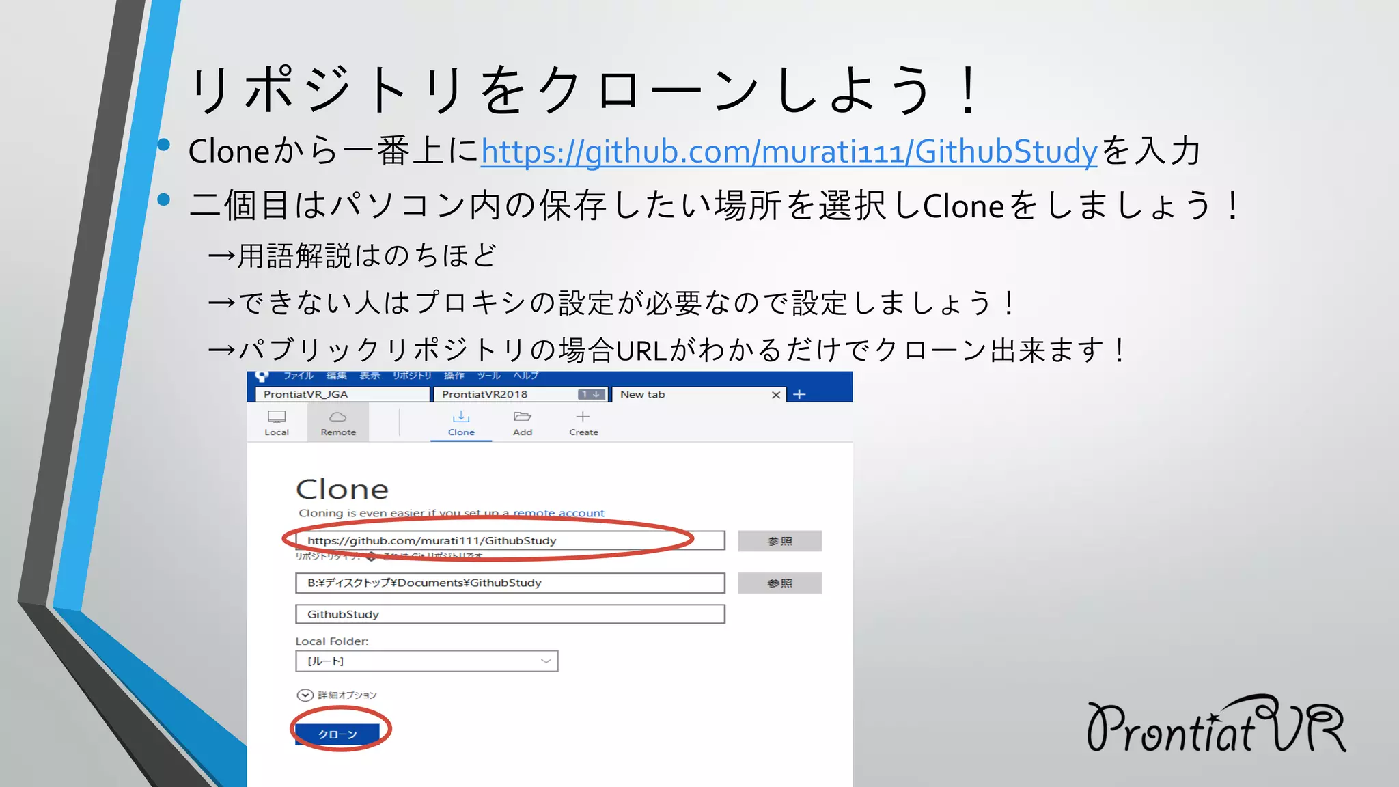Click the GithubStudy name input field
1399x787 pixels.
[x=510, y=614]
